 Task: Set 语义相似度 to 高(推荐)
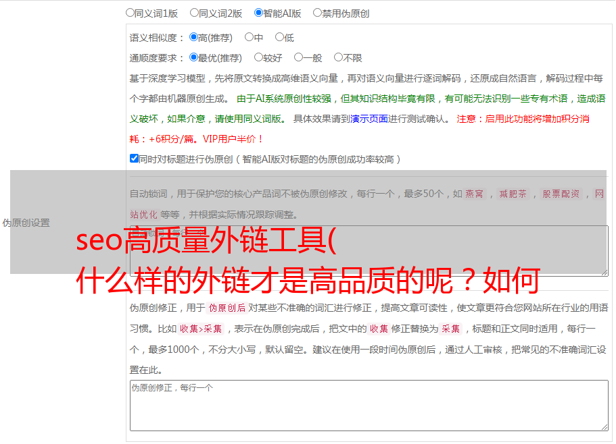(x=193, y=37)
